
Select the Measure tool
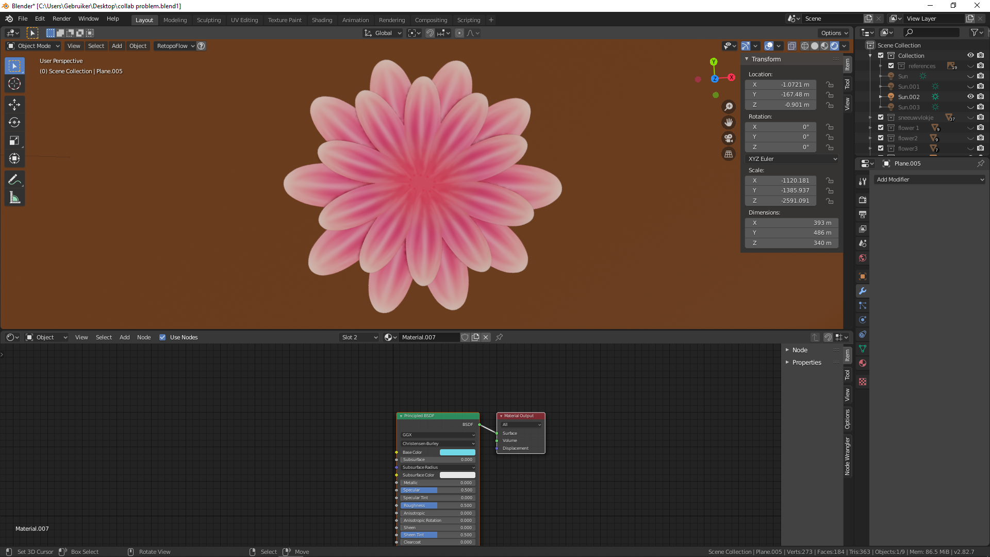14,198
